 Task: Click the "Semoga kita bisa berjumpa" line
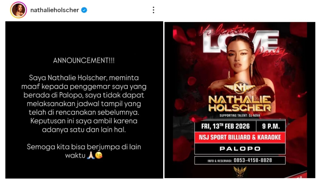click(x=84, y=147)
